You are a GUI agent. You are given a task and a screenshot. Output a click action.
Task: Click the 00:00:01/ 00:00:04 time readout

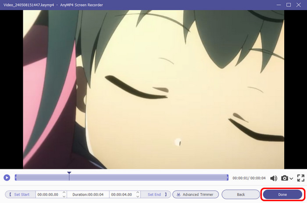click(249, 178)
